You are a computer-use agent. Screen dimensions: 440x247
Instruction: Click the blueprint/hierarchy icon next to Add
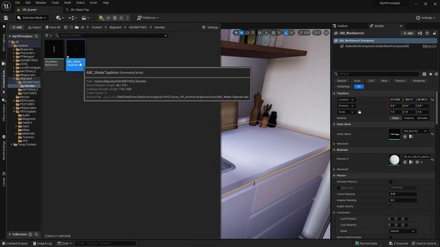420,33
